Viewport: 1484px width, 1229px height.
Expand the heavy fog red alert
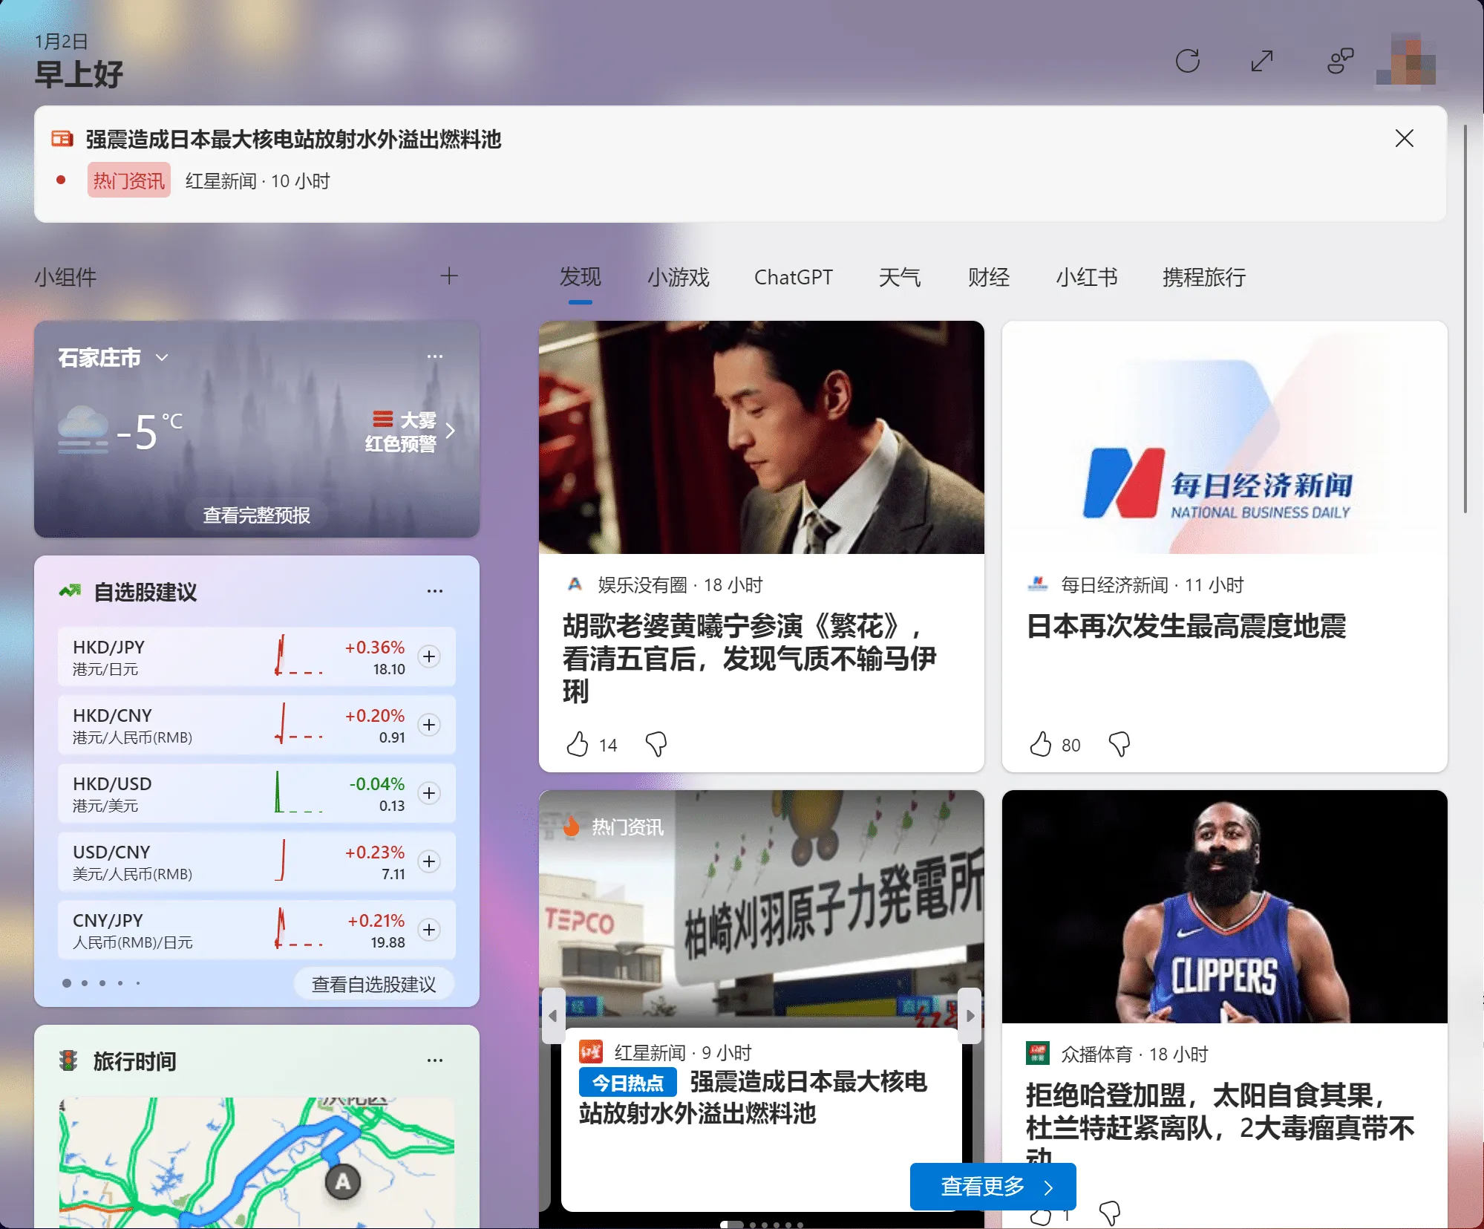point(450,431)
